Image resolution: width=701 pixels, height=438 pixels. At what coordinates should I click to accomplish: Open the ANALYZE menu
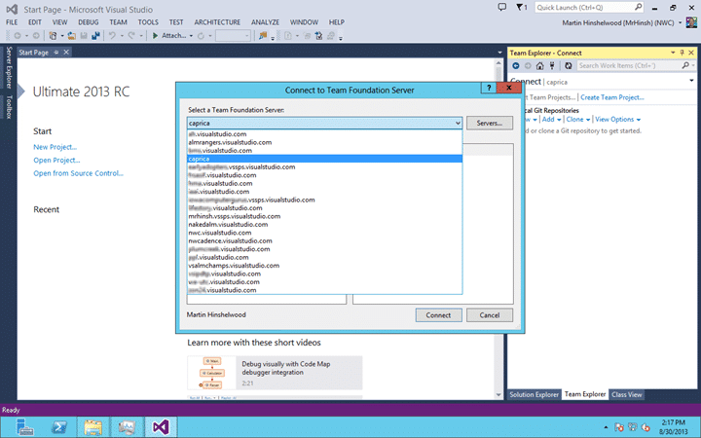(x=265, y=21)
